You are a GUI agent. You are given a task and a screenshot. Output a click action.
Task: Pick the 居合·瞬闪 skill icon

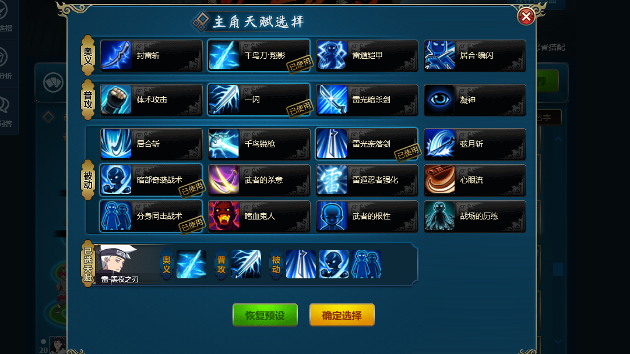[x=439, y=55]
